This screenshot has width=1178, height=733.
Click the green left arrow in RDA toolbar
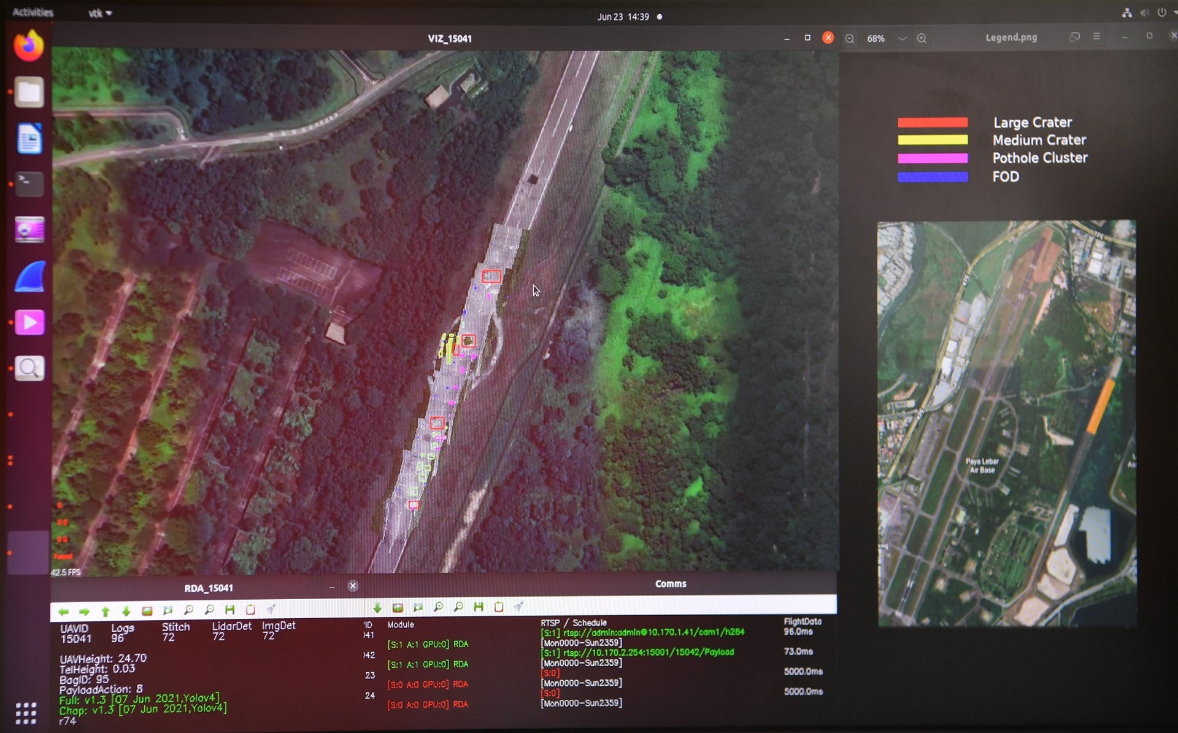(63, 611)
